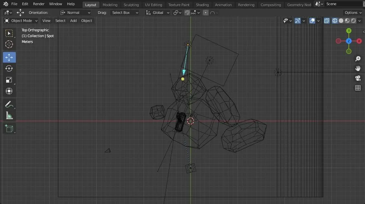This screenshot has height=204, width=365.
Task: Click the green Y axis on the gizmo
Action: point(349,31)
